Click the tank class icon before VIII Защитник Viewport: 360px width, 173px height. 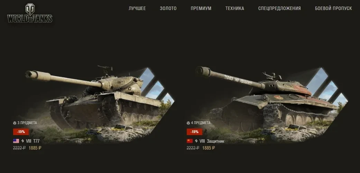(x=196, y=141)
